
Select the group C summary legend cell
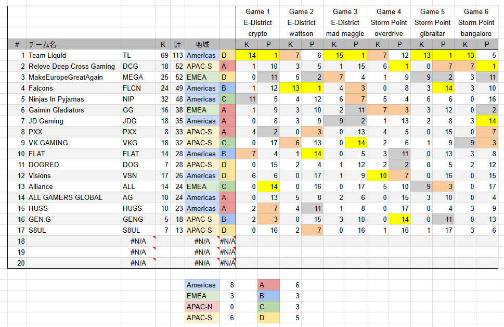(269, 307)
